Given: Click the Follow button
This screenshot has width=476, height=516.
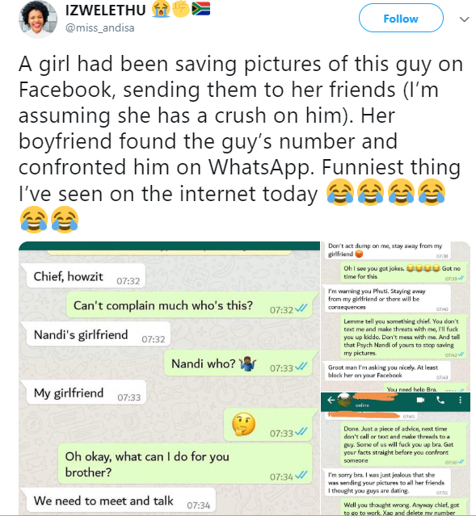Looking at the screenshot, I should pyautogui.click(x=401, y=18).
